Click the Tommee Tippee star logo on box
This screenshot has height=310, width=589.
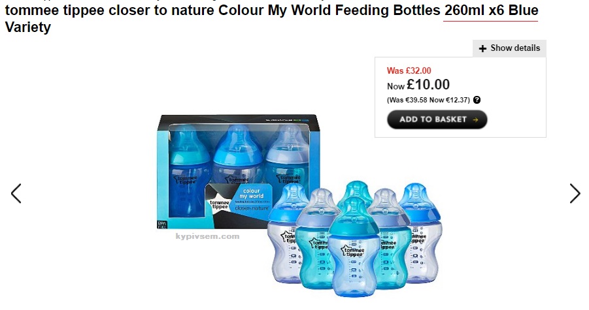pos(220,202)
